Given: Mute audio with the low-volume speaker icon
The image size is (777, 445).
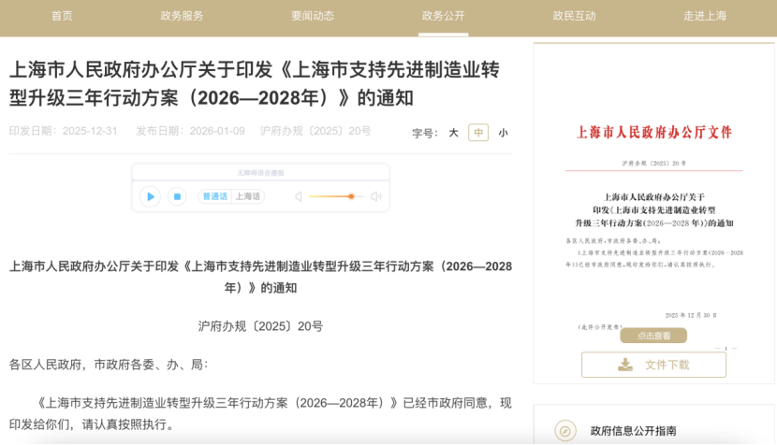Looking at the screenshot, I should (299, 196).
